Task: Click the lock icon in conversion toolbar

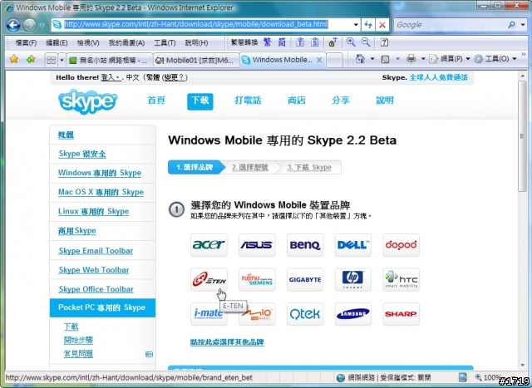Action: coord(332,42)
